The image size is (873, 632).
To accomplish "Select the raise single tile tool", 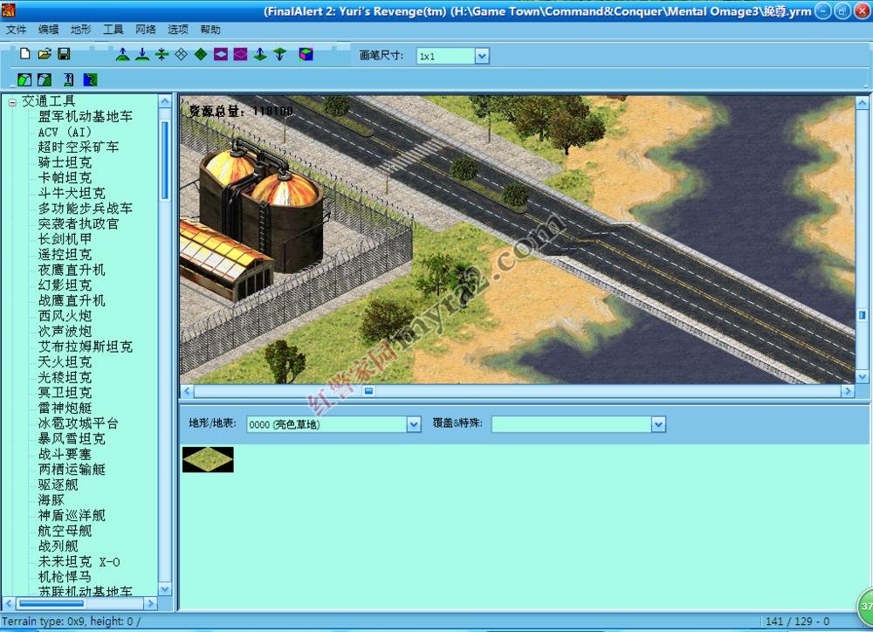I will click(x=260, y=54).
